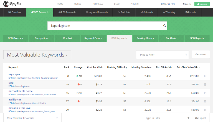Click the HOME top link
This screenshot has width=213, height=122.
(60, 4)
